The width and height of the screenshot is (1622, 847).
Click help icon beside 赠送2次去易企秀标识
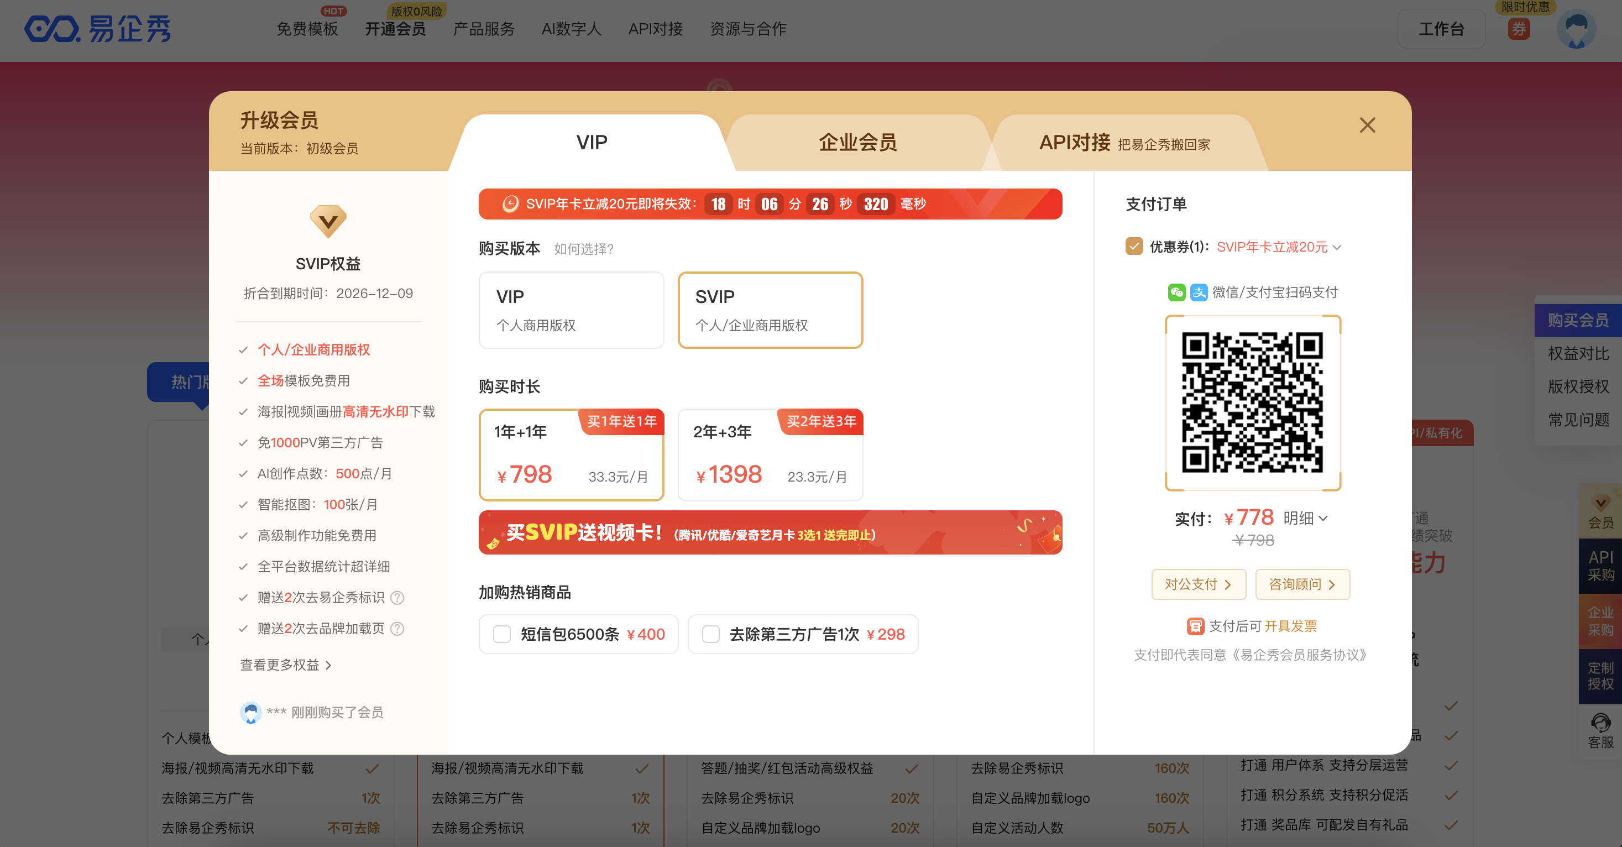[397, 598]
